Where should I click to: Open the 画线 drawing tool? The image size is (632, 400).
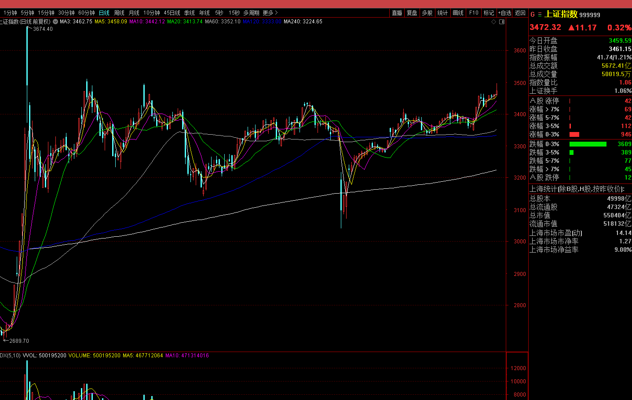[x=458, y=13]
